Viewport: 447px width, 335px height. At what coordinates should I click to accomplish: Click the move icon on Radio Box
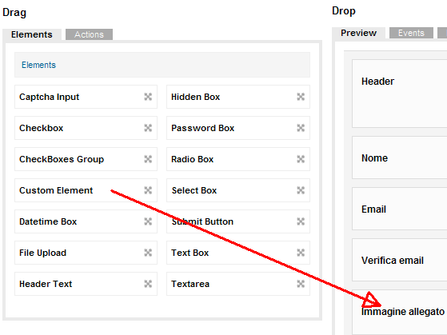(301, 159)
